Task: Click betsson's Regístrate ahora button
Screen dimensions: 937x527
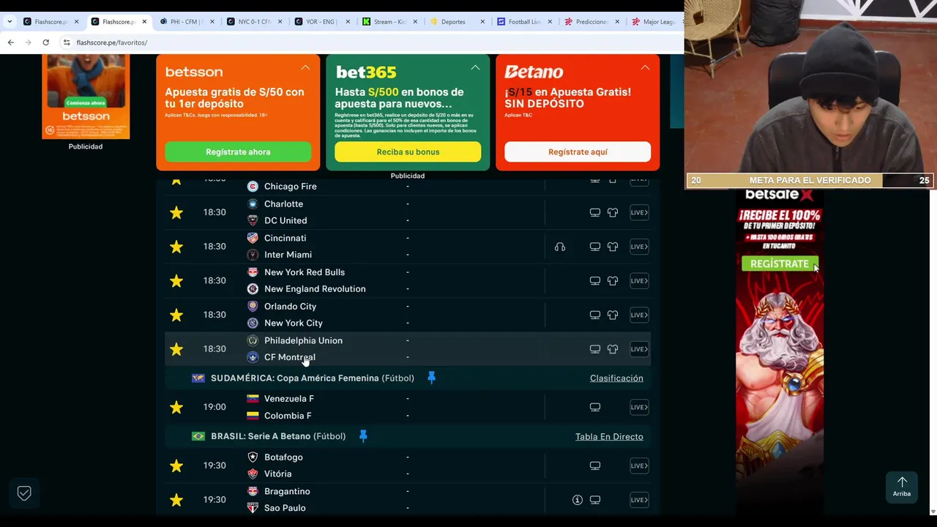Action: (x=238, y=152)
